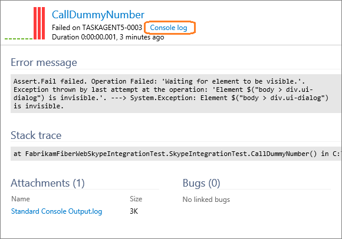
Task: Open the CallDummyNumber test title link
Action: [98, 15]
